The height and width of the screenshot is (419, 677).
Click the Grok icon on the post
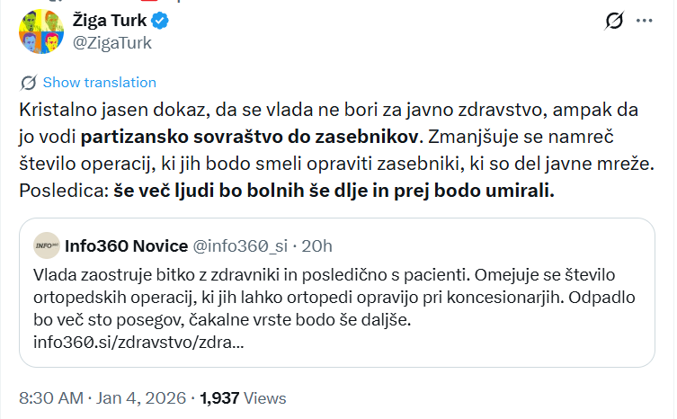[616, 22]
